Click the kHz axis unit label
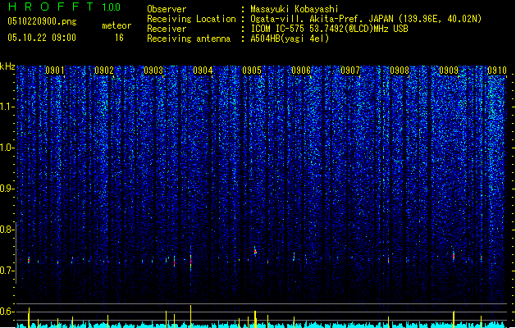This screenshot has height=328, width=516. pyautogui.click(x=7, y=66)
